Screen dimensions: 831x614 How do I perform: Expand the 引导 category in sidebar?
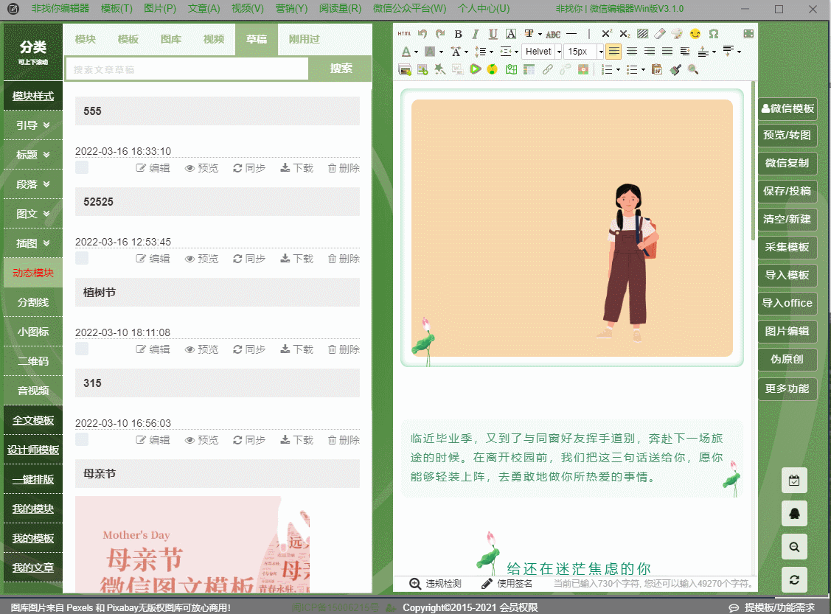click(33, 125)
